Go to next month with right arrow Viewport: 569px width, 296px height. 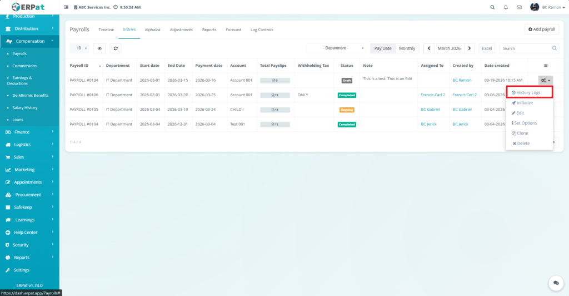click(470, 48)
